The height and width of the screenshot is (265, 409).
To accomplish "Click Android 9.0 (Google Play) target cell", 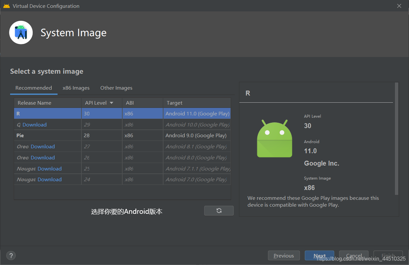I will tap(197, 136).
